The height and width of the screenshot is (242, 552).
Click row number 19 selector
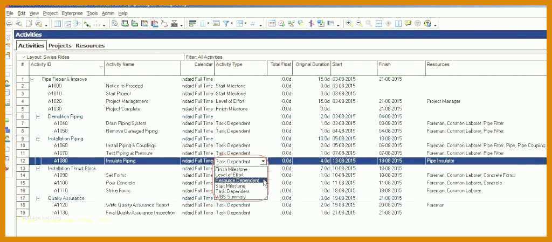[x=23, y=213]
